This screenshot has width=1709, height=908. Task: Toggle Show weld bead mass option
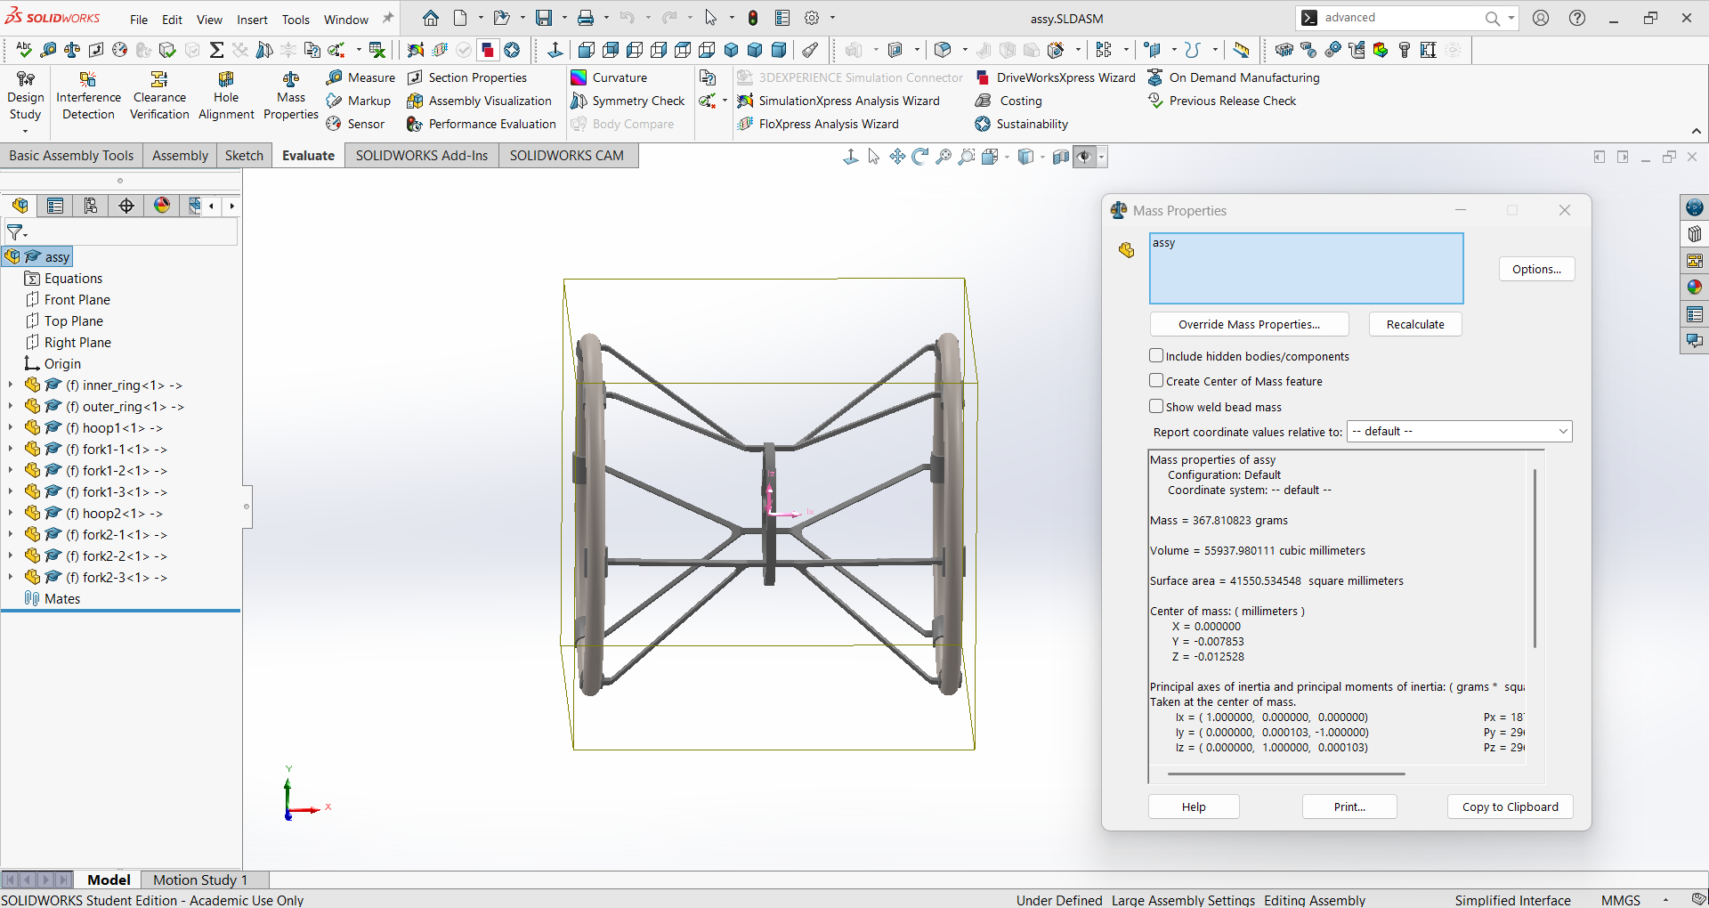1156,407
